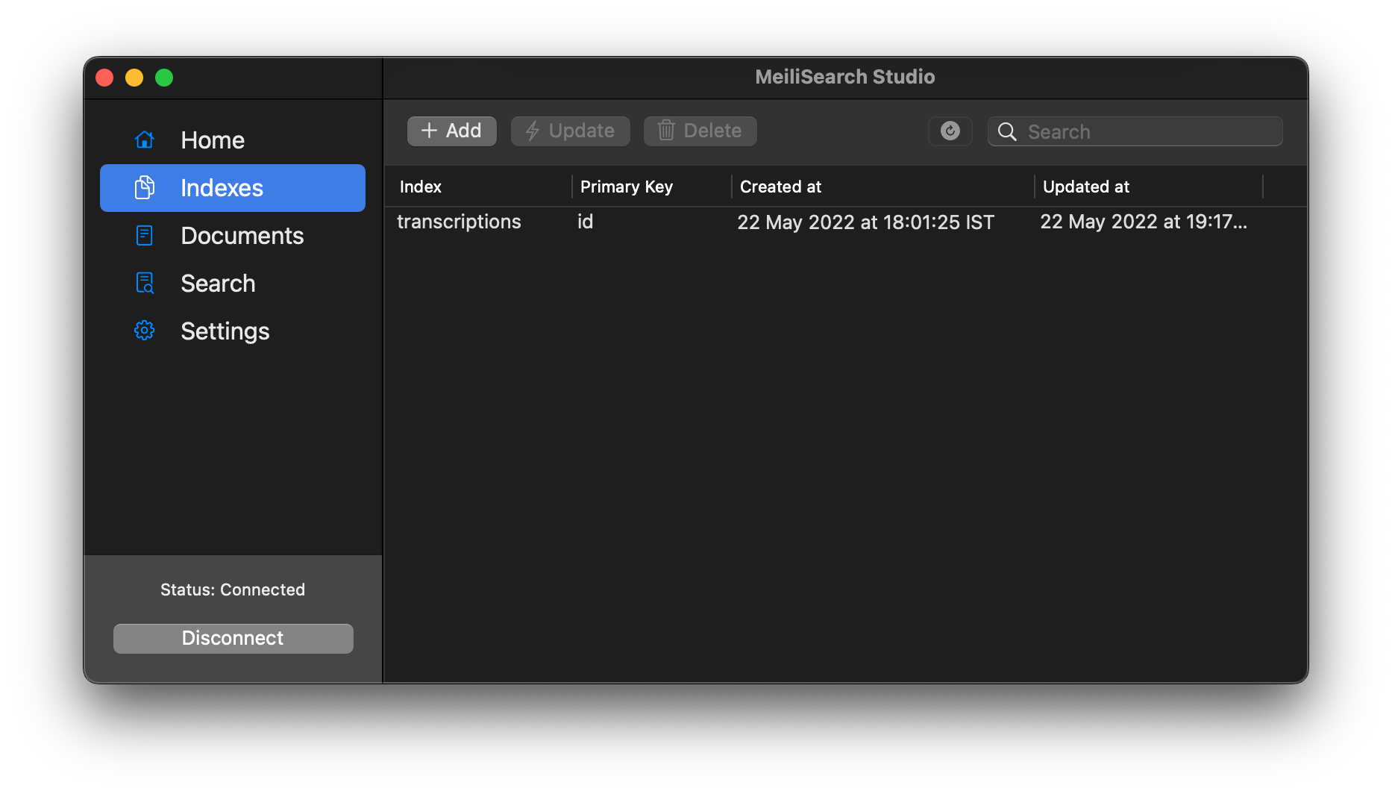
Task: Click the Search document-magnifier icon in sidebar
Action: pos(144,283)
